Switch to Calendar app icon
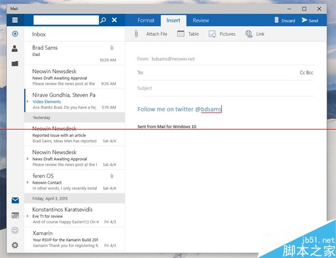336x258 pixels. pos(15,215)
